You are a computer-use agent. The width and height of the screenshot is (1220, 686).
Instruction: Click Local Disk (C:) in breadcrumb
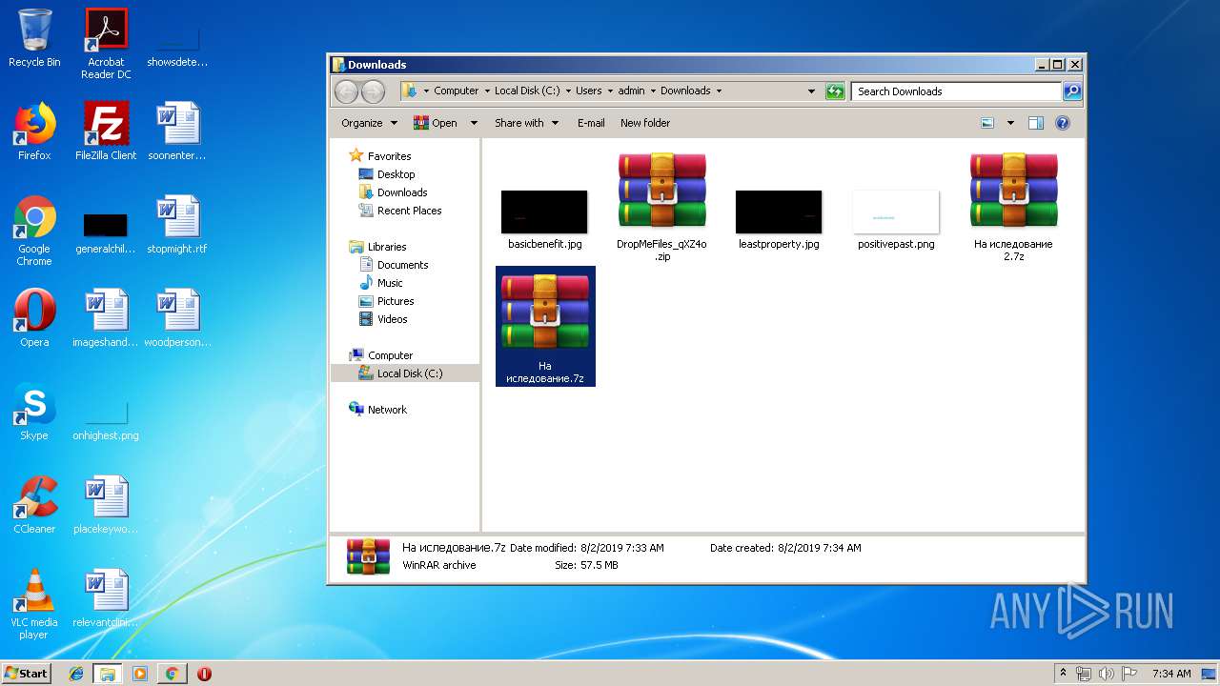(527, 91)
